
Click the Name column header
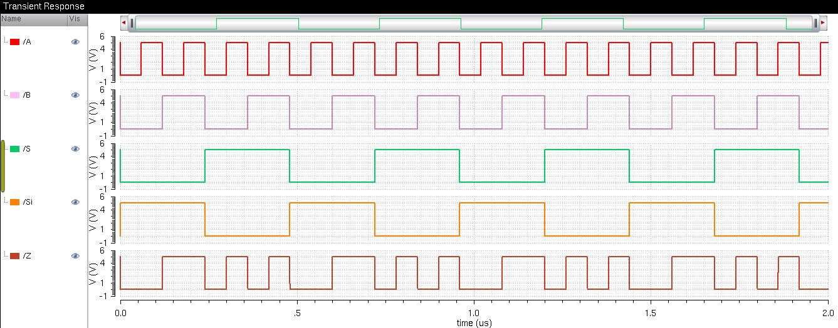[33, 19]
